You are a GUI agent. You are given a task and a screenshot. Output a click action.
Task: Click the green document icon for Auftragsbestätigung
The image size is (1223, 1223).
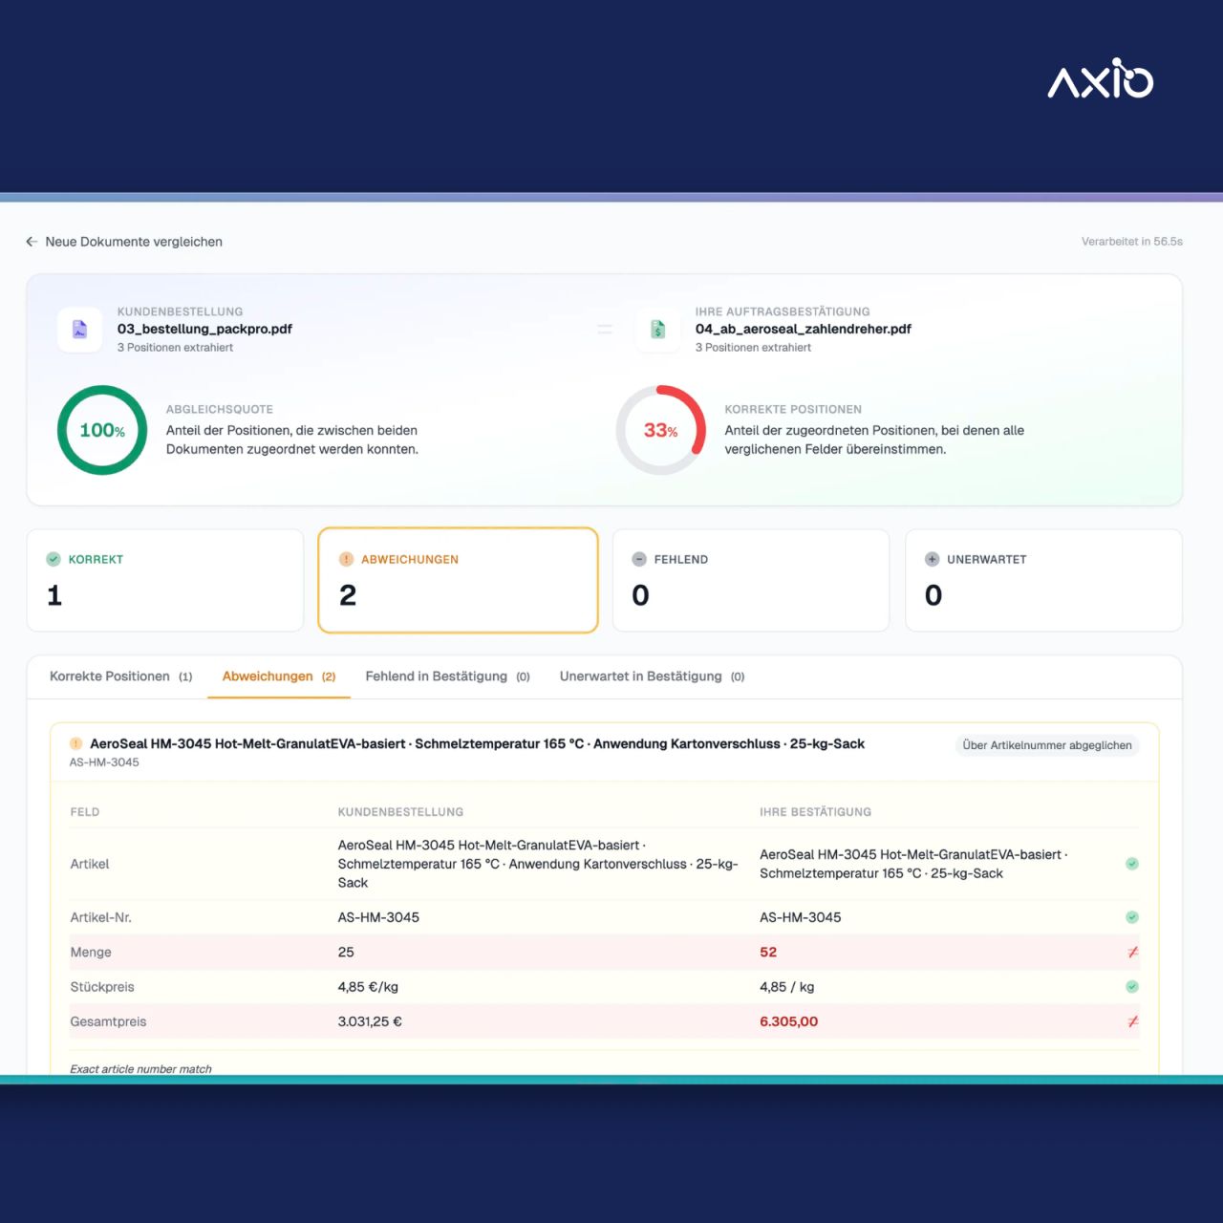click(658, 329)
